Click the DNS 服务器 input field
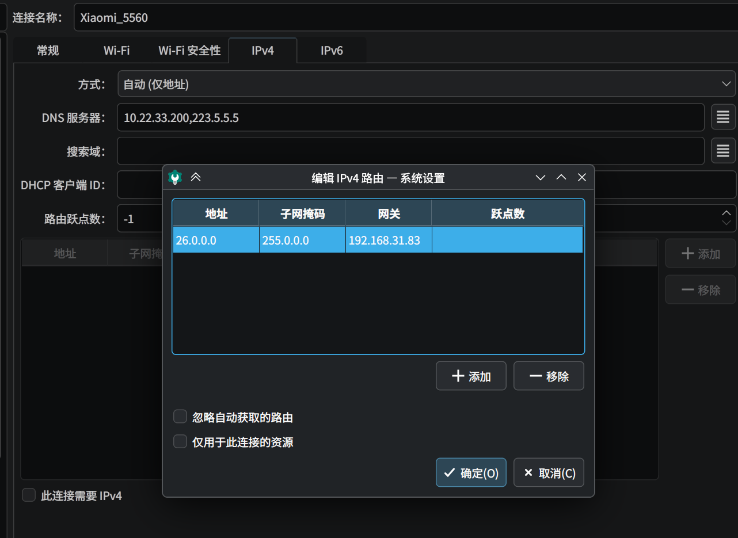 click(x=411, y=117)
